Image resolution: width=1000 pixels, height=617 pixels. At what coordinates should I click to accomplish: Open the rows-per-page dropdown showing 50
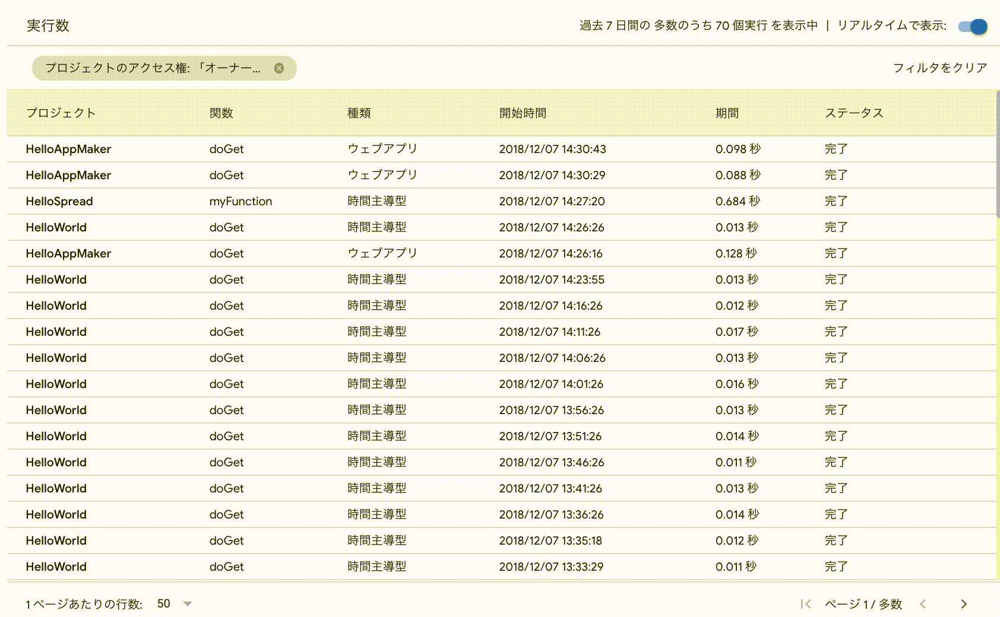175,604
